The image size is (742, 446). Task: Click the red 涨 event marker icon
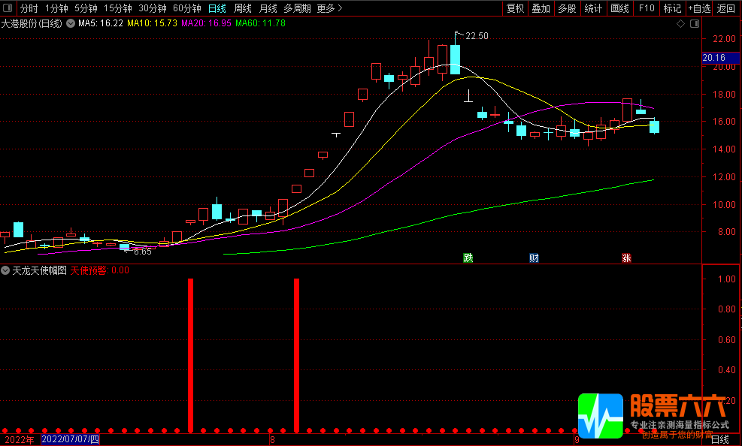pyautogui.click(x=625, y=258)
